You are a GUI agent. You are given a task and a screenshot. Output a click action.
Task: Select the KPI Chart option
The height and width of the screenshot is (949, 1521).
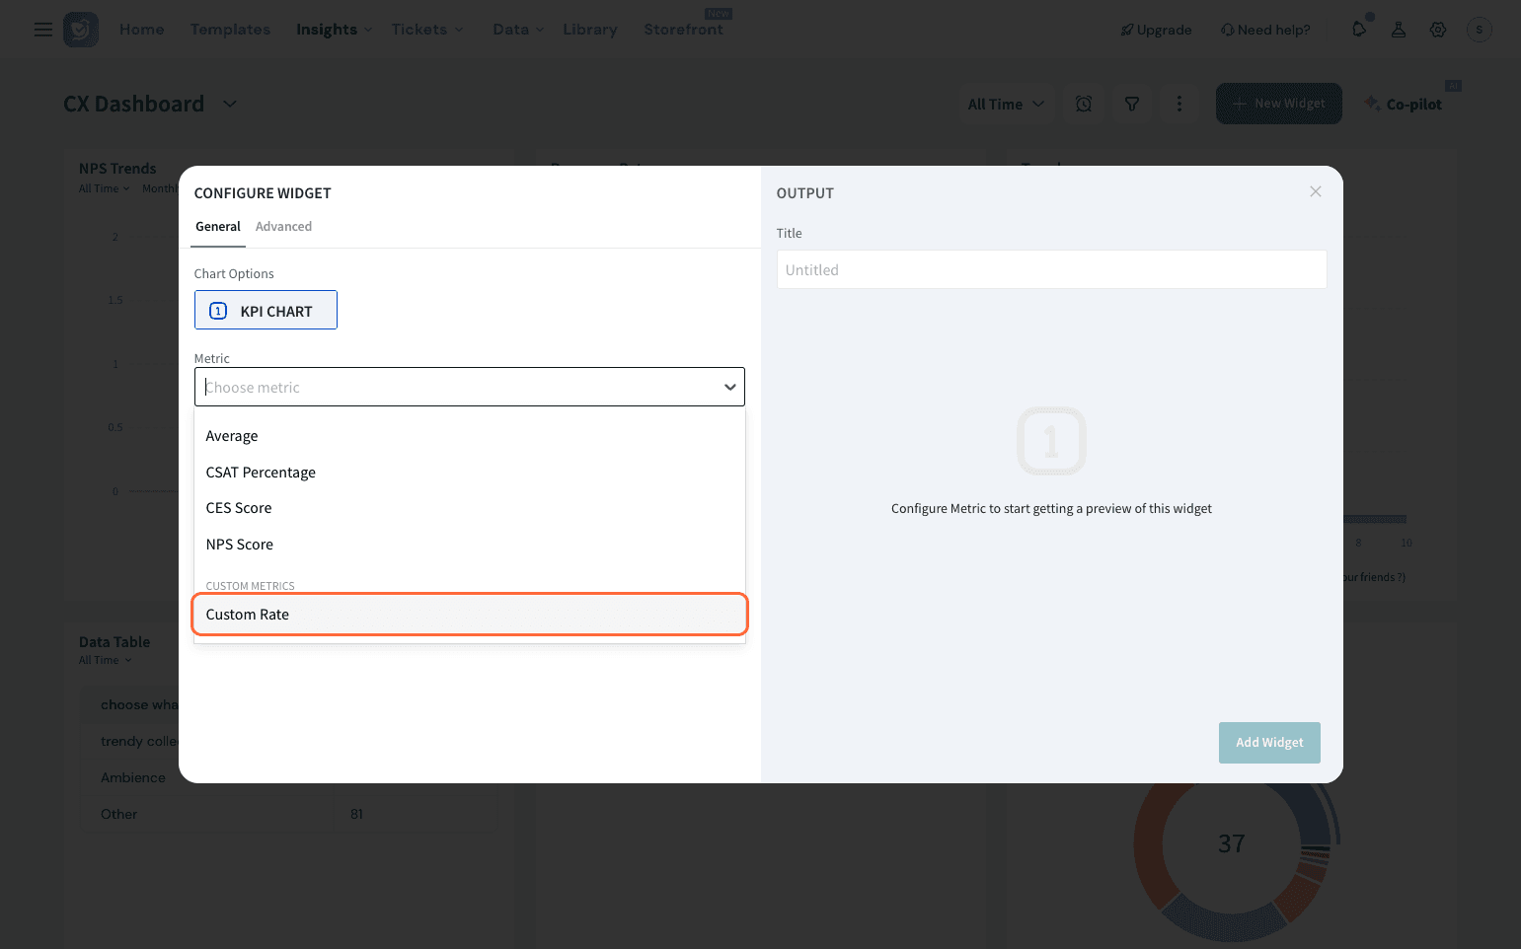266,311
